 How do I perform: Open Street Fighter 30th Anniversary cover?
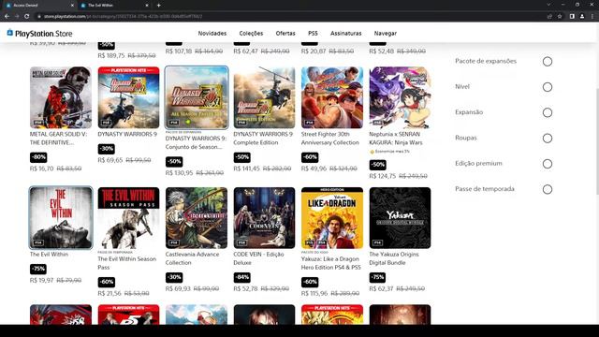[332, 97]
